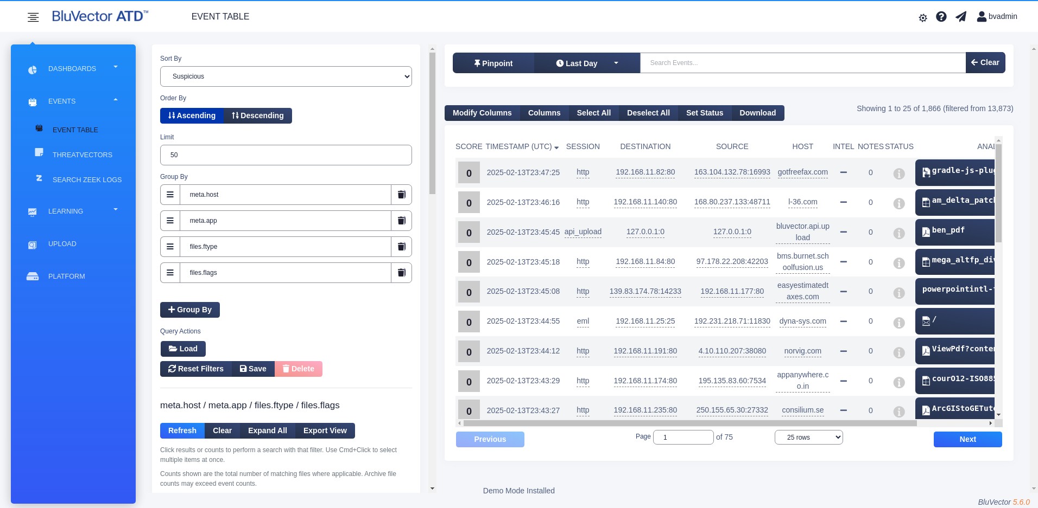Add a new Group By field

(x=190, y=310)
